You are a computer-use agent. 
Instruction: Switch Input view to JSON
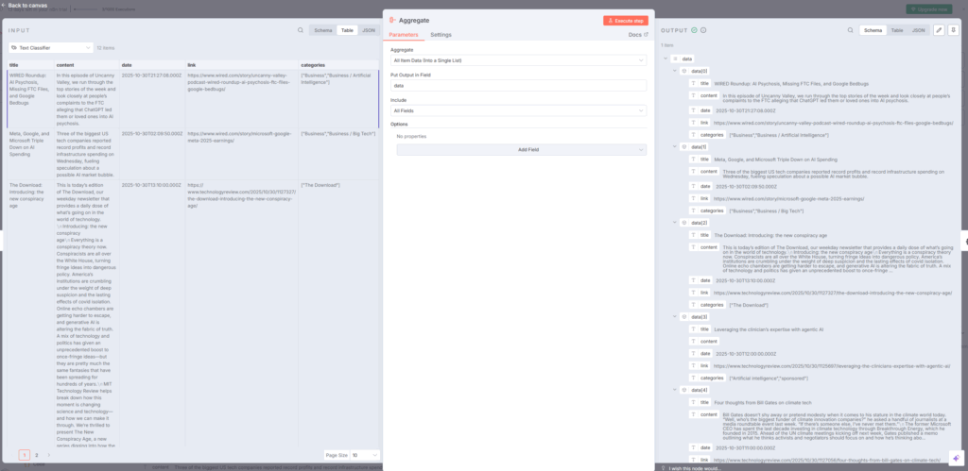pyautogui.click(x=369, y=30)
